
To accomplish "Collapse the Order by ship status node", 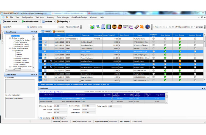I will click(10, 48).
